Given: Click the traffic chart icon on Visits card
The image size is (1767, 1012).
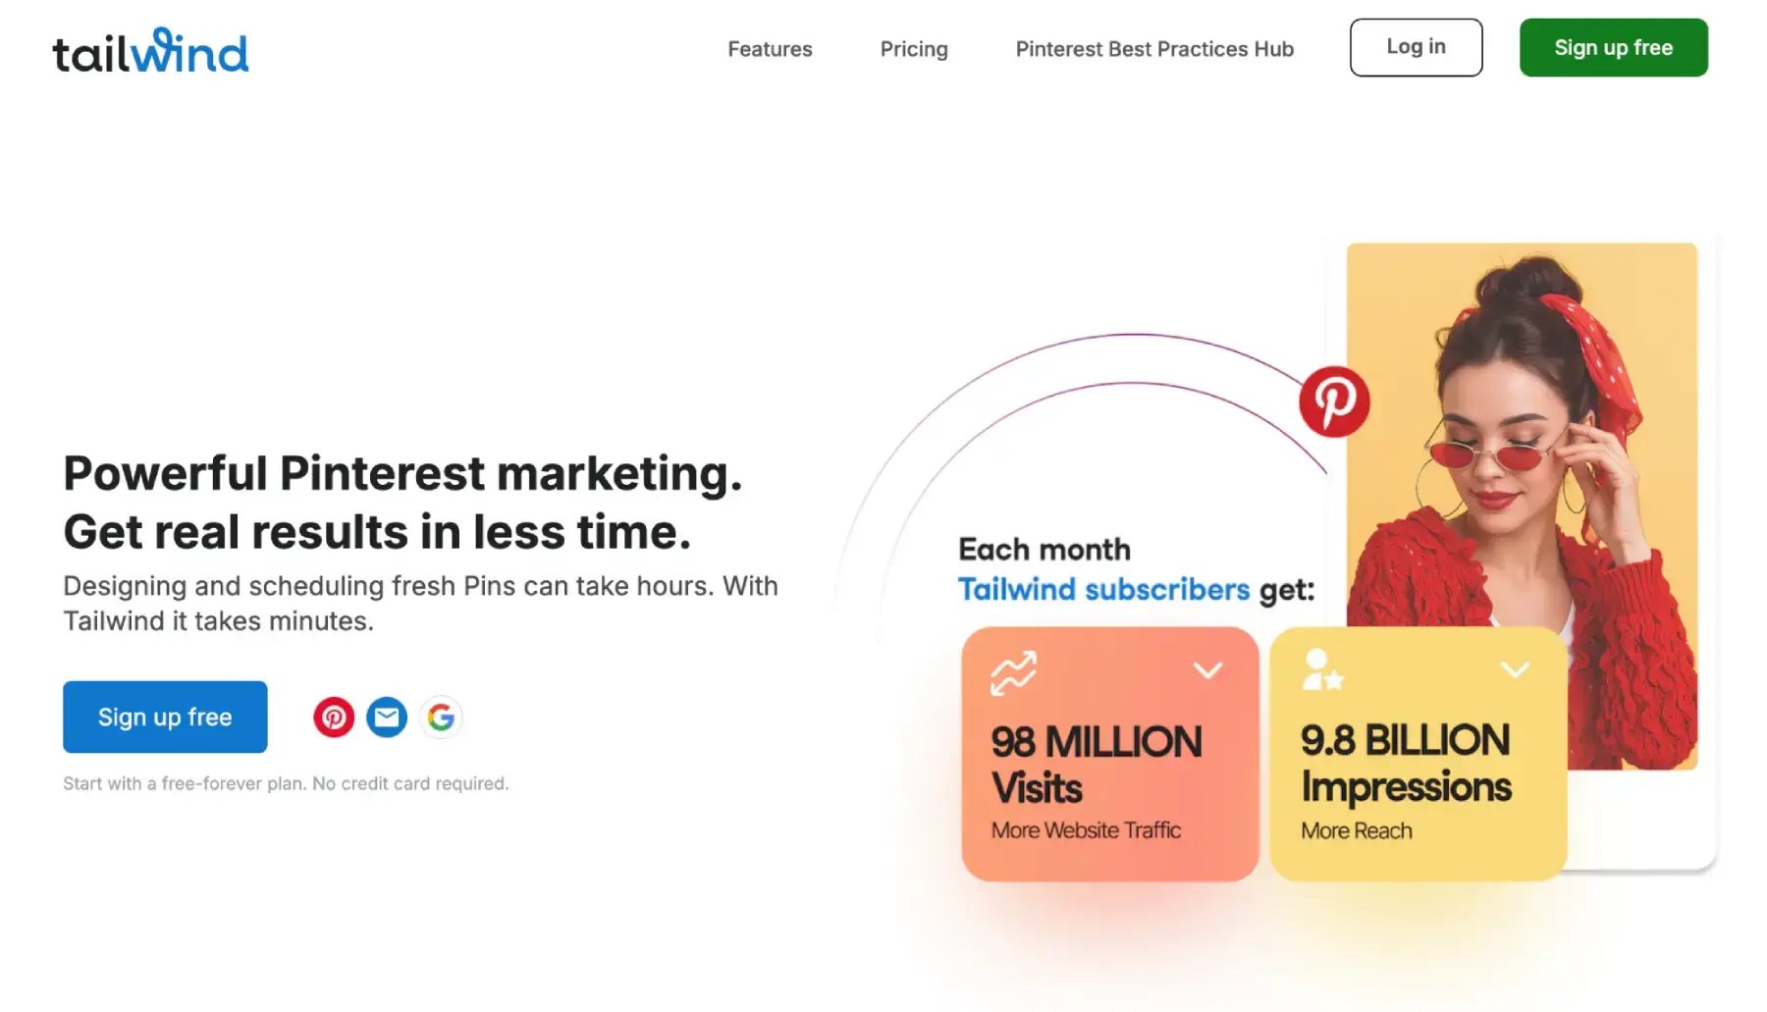Looking at the screenshot, I should pyautogui.click(x=1013, y=672).
